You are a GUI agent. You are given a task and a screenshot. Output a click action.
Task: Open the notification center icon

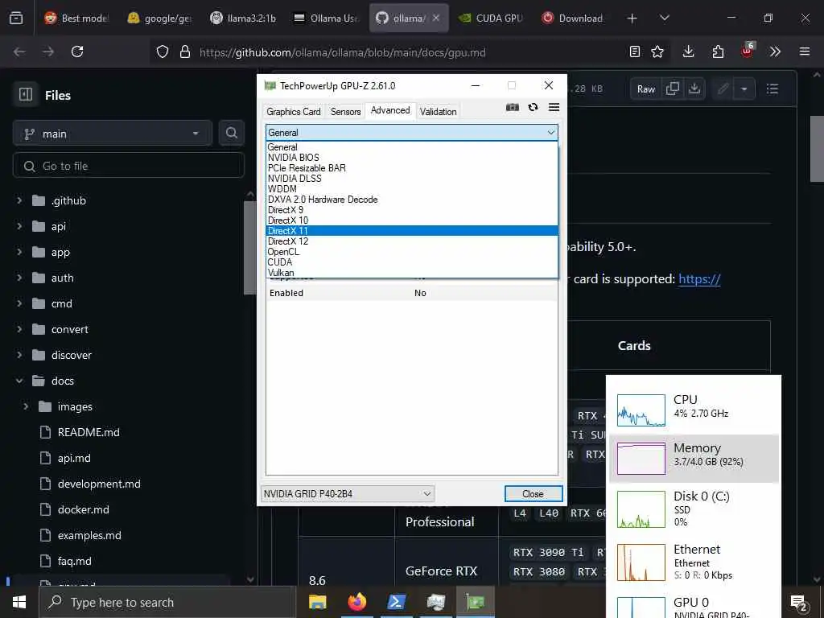[799, 604]
